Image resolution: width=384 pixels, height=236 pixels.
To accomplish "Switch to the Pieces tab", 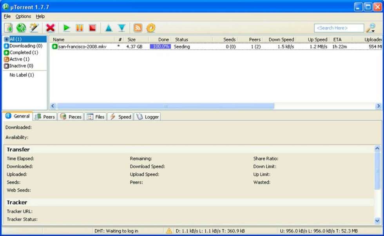I will coord(71,117).
